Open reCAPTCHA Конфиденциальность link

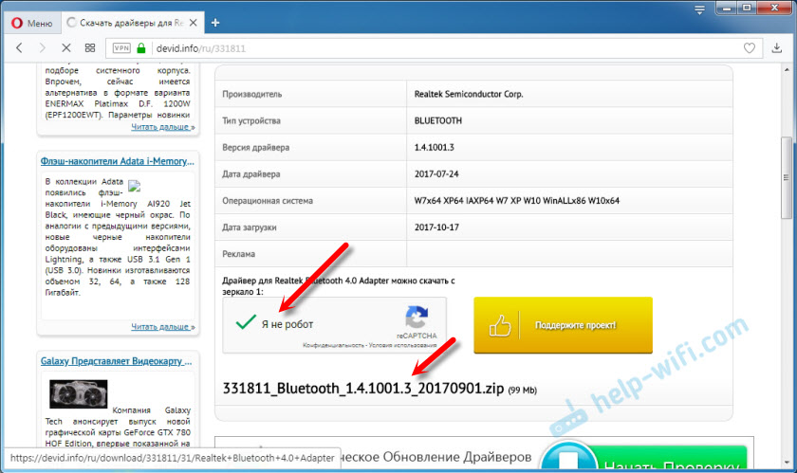tap(333, 345)
